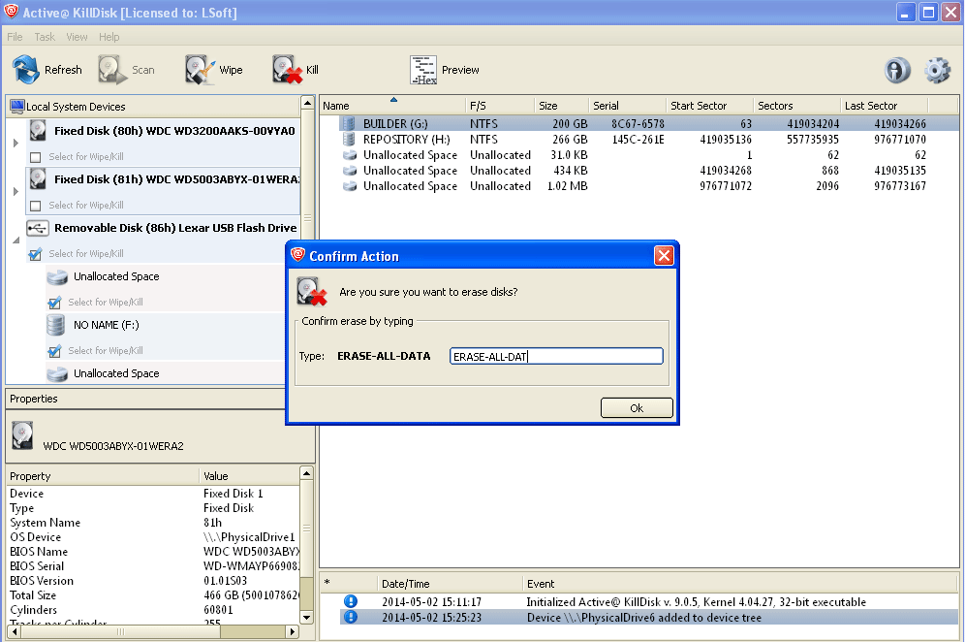Open the About info icon
The image size is (965, 642).
[x=897, y=70]
